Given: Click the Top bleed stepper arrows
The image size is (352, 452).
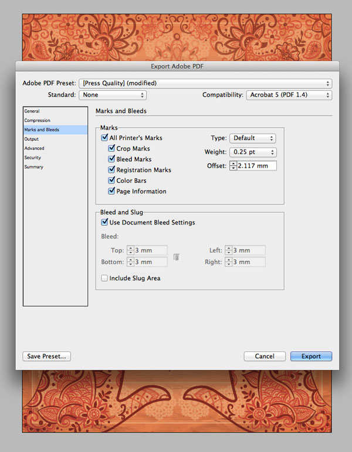Looking at the screenshot, I should click(x=130, y=250).
